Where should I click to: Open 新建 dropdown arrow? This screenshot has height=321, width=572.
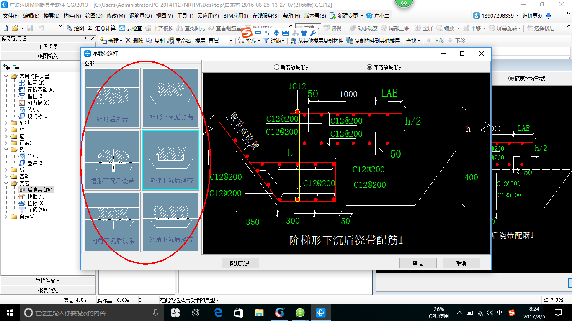121,41
